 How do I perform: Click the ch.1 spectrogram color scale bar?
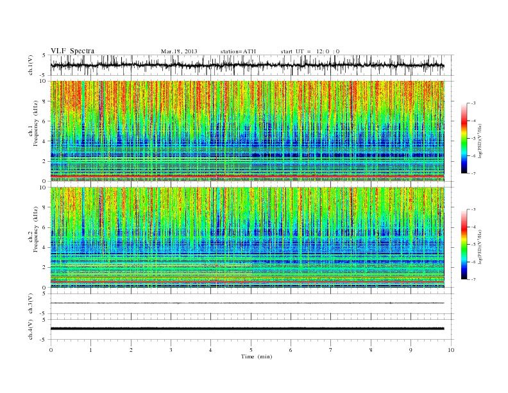tap(464, 138)
